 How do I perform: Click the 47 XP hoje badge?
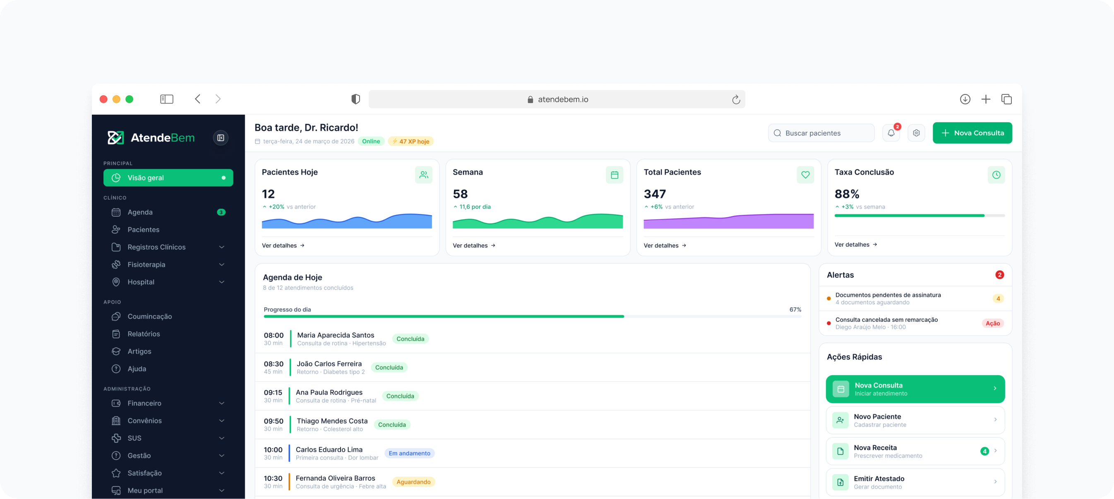coord(411,142)
